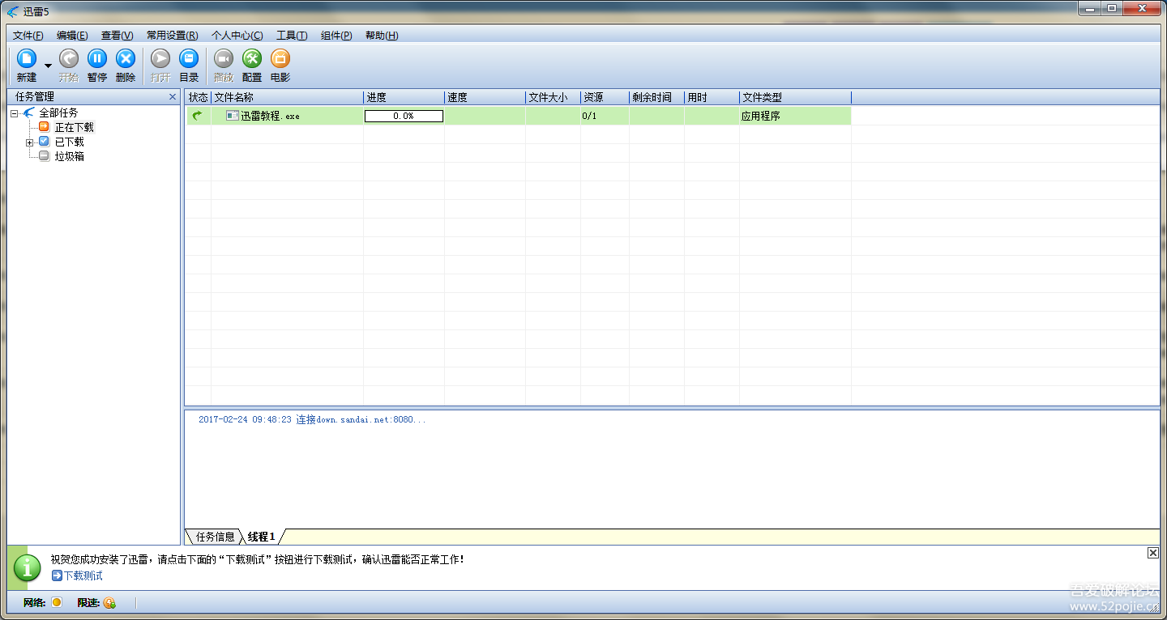Screen dimensions: 1167x620
Task: Select 已下载 in the task tree
Action: 69,142
